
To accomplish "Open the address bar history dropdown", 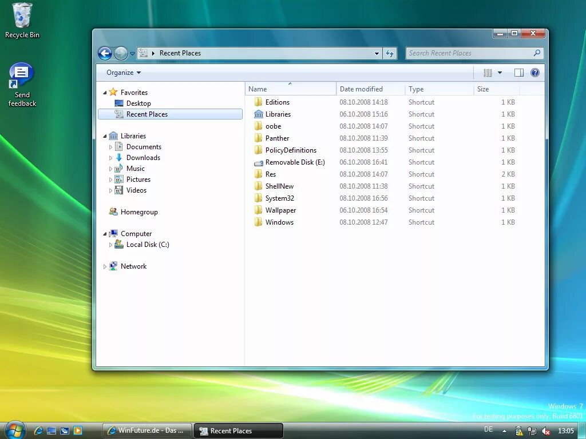I will 377,53.
